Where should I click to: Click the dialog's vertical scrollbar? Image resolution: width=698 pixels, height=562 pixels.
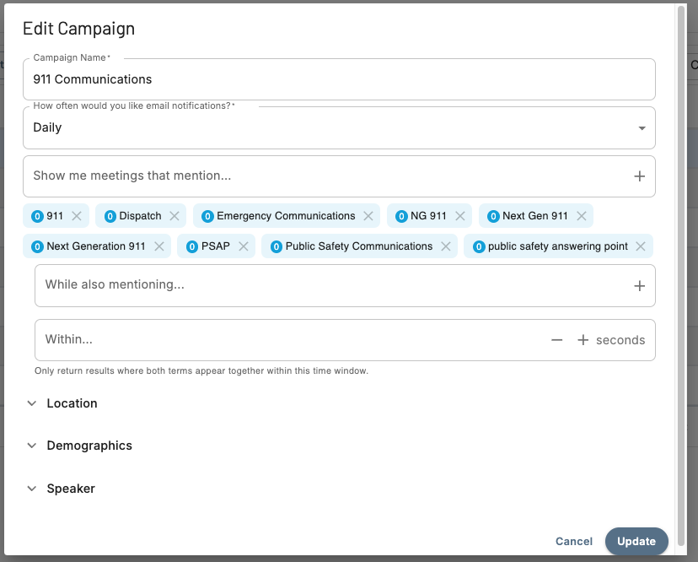[681, 253]
